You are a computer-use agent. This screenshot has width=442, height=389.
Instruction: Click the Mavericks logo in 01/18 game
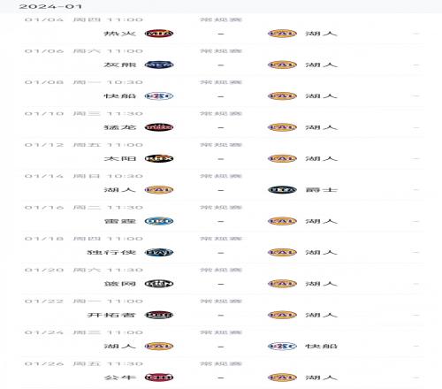pos(159,252)
